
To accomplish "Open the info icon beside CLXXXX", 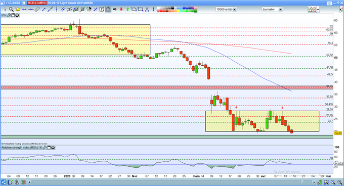I will point(24,3).
